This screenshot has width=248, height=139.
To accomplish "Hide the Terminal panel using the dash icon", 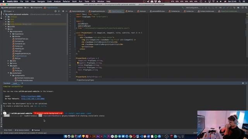I will (246, 83).
